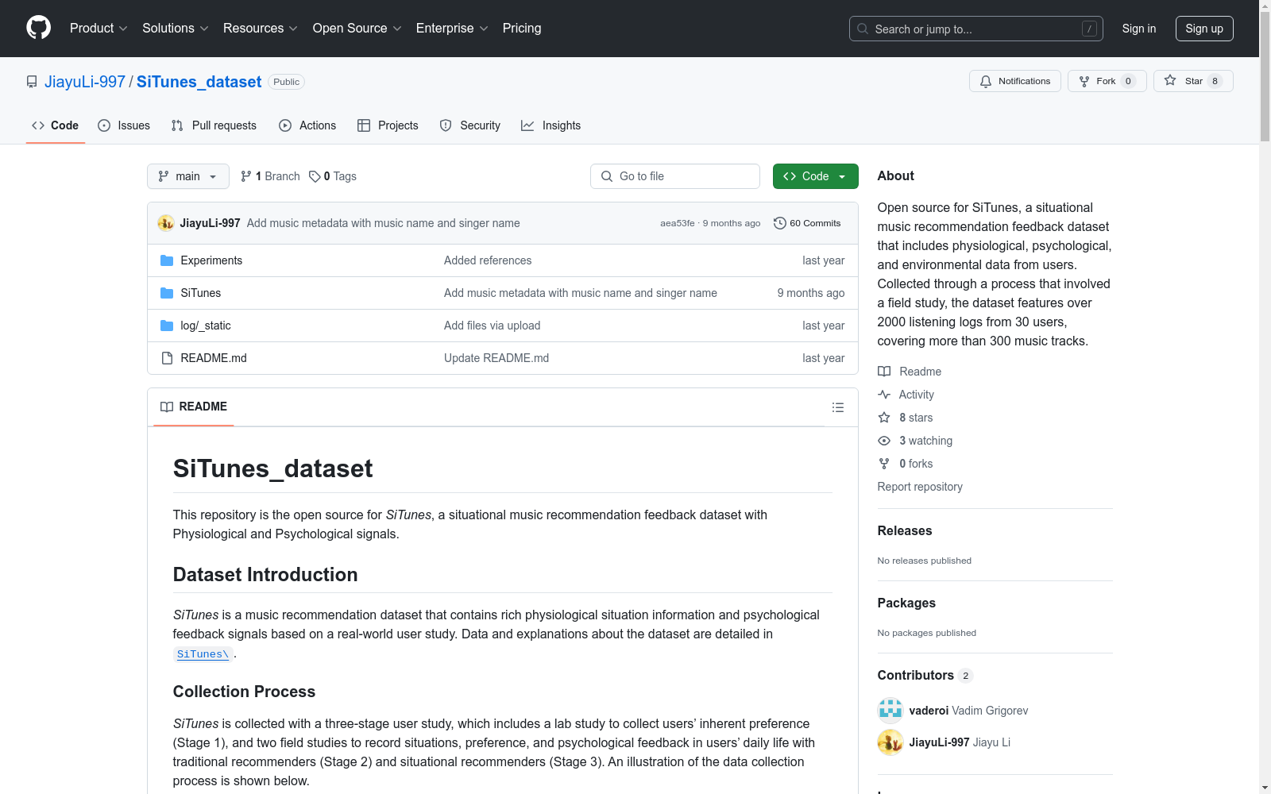Open the Product menu
Image resolution: width=1271 pixels, height=794 pixels.
pyautogui.click(x=99, y=29)
